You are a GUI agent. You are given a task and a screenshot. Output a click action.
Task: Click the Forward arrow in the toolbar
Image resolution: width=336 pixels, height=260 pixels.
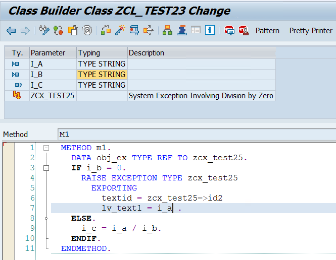(25, 31)
